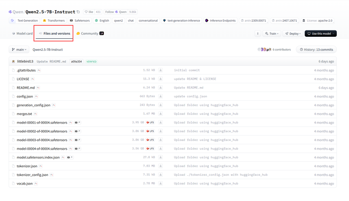Follow the Qwen organization
The image size is (349, 201).
[x=116, y=12]
